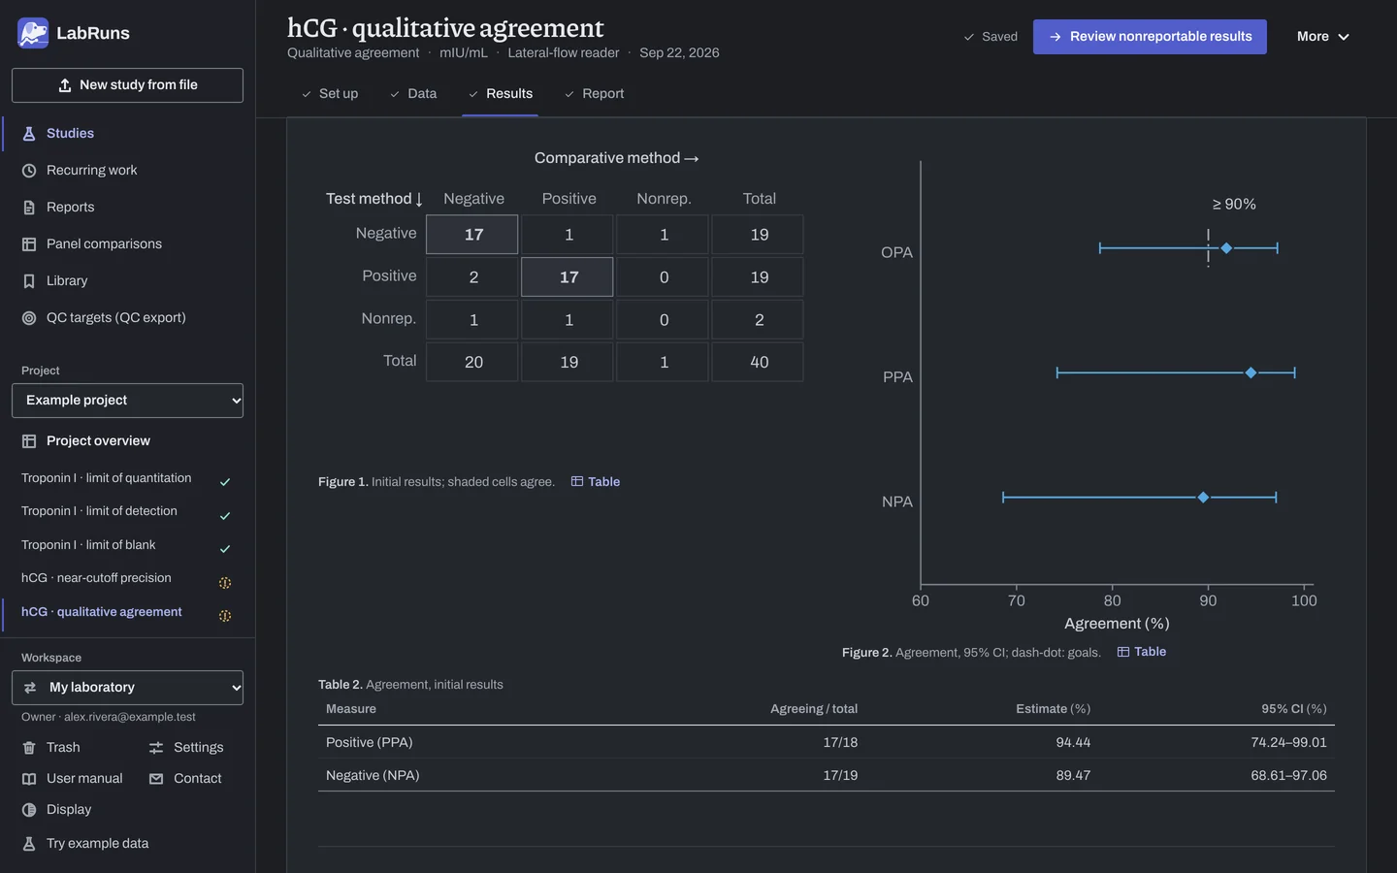Click the OPA diamond marker in chart
Screen dimensions: 1397x873
[x=1226, y=248]
